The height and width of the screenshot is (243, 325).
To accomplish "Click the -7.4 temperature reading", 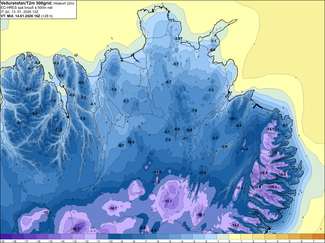I will click(x=113, y=89).
